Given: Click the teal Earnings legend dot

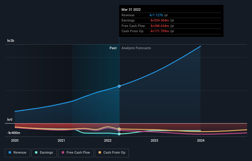Looking at the screenshot, I should tap(36, 152).
